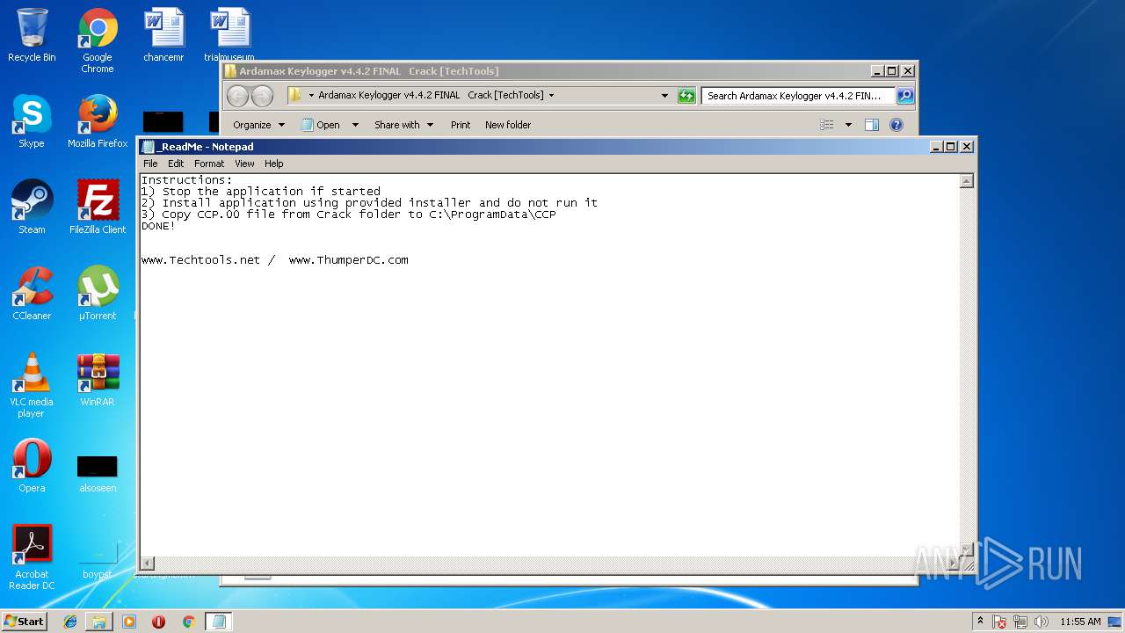Expand the folder path chevron after [TechTools]
The height and width of the screenshot is (633, 1125).
[552, 95]
